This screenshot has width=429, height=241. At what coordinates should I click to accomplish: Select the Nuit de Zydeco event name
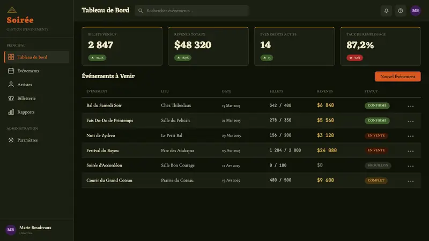pos(101,135)
